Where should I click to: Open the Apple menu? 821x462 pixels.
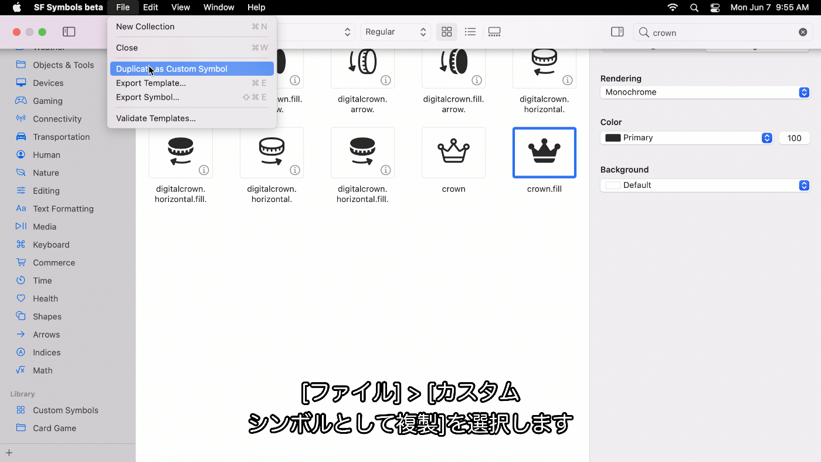click(x=16, y=7)
